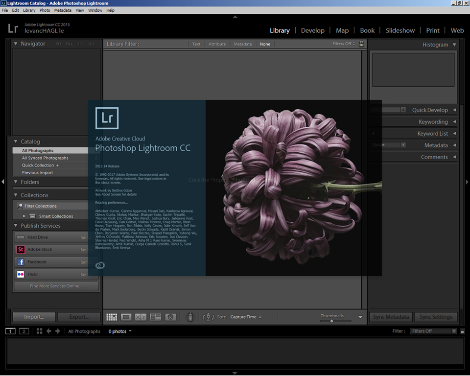Image resolution: width=470 pixels, height=376 pixels.
Task: Open Capture Time sort dropdown
Action: pyautogui.click(x=246, y=317)
